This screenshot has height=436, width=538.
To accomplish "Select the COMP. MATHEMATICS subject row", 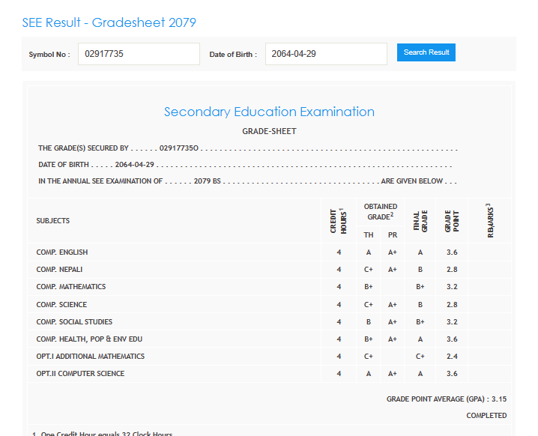I will click(71, 287).
